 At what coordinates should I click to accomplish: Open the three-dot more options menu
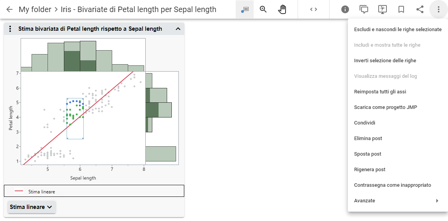tap(439, 9)
